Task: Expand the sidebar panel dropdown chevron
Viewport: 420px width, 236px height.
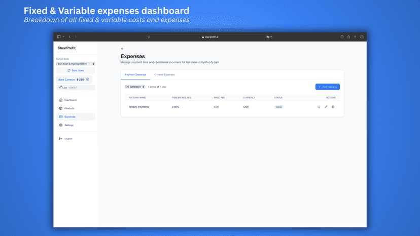Action: (x=63, y=37)
